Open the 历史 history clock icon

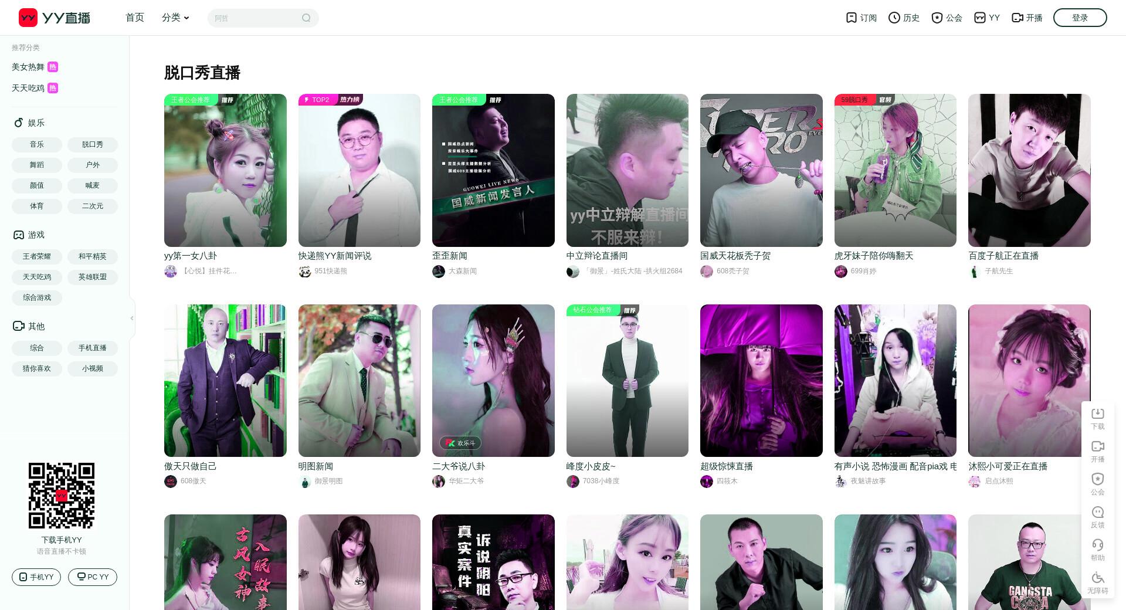click(x=894, y=18)
